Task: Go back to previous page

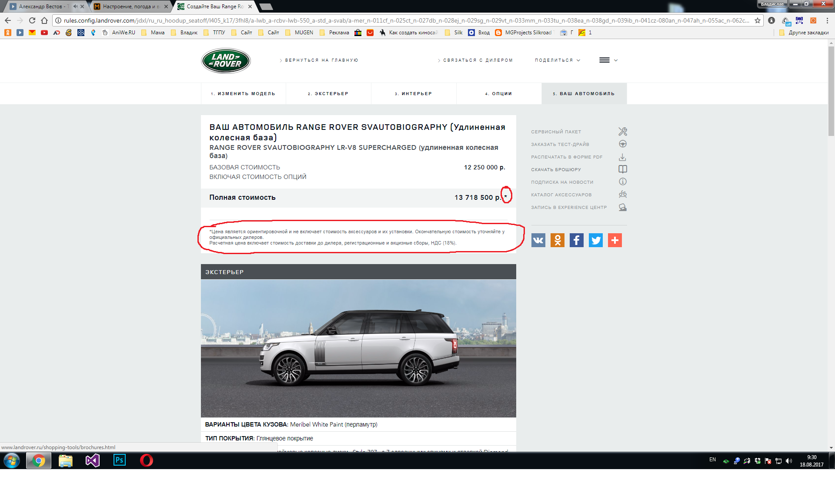Action: point(8,20)
